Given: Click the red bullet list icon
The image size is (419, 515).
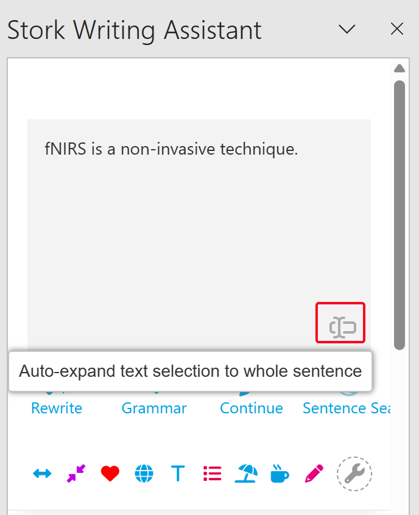Looking at the screenshot, I should [212, 473].
